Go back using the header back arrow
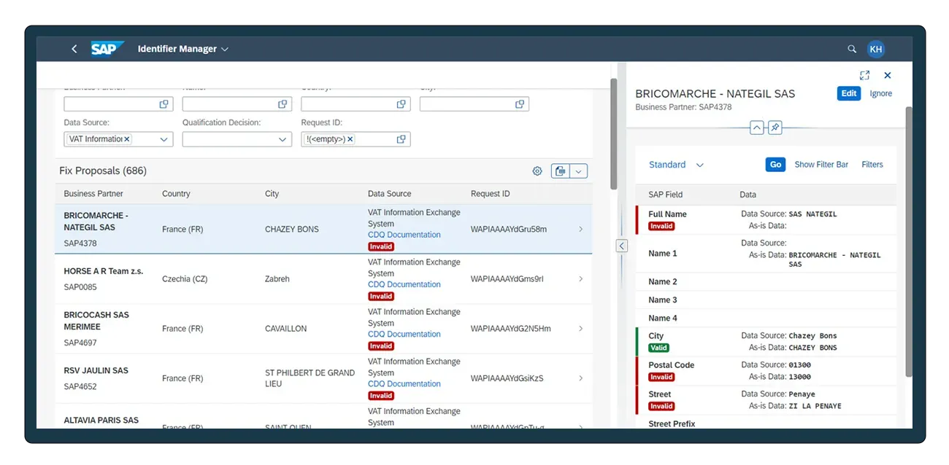Image resolution: width=949 pixels, height=465 pixels. point(74,49)
